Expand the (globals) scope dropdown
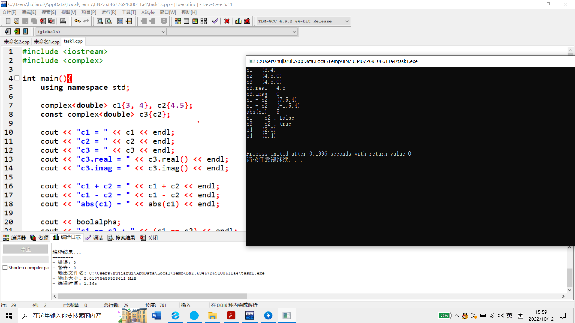This screenshot has height=323, width=575. coord(163,32)
